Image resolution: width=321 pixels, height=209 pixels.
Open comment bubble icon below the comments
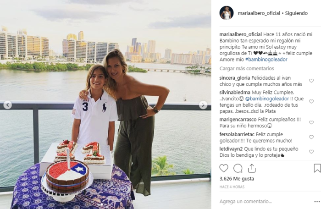pos(238,168)
